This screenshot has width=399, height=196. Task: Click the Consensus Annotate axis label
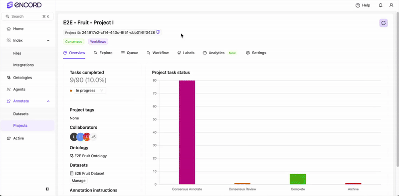tap(187, 189)
